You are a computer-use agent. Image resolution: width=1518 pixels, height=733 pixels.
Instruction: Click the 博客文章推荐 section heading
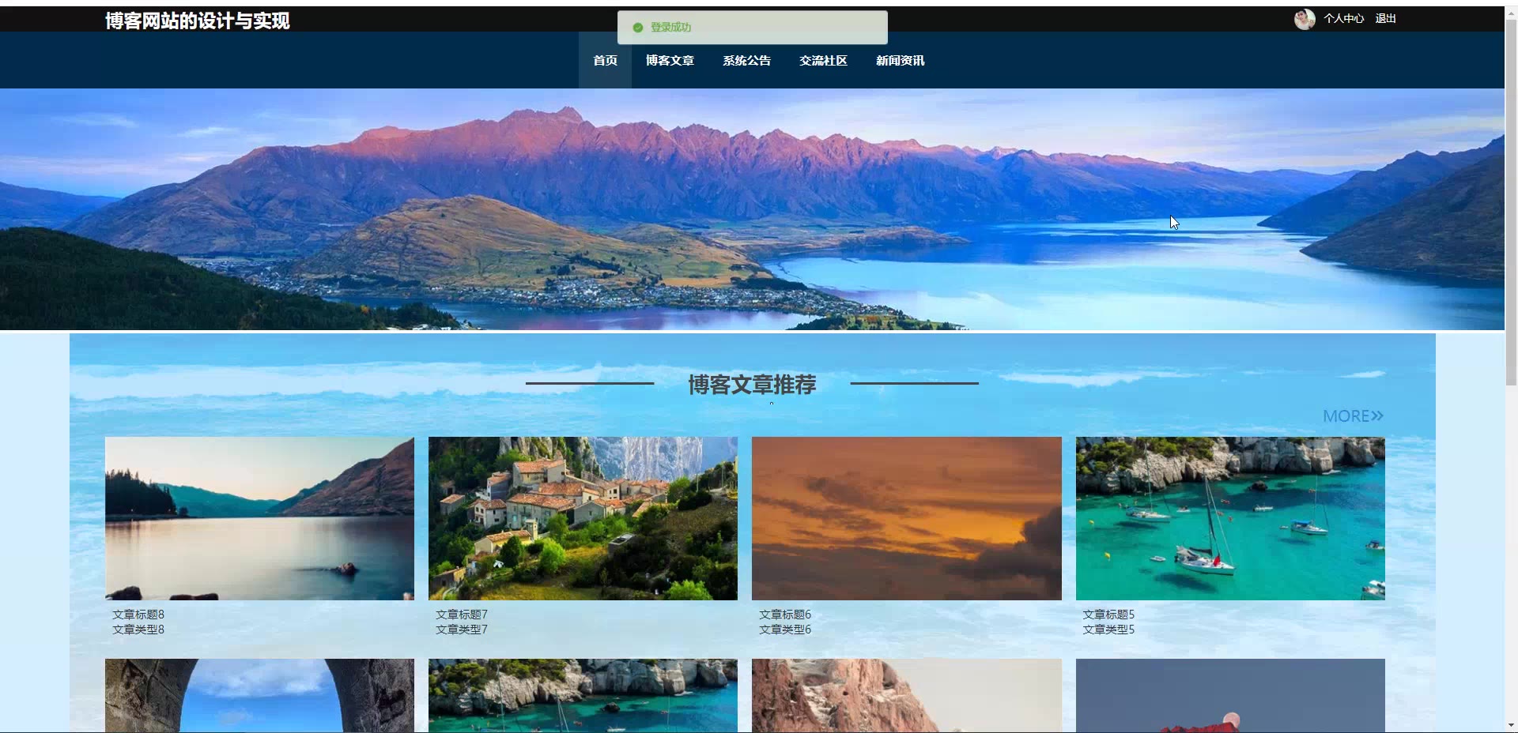[x=752, y=385]
